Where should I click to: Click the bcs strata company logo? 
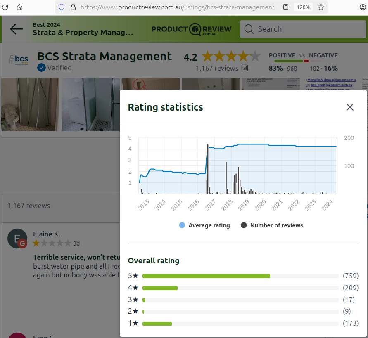[19, 59]
